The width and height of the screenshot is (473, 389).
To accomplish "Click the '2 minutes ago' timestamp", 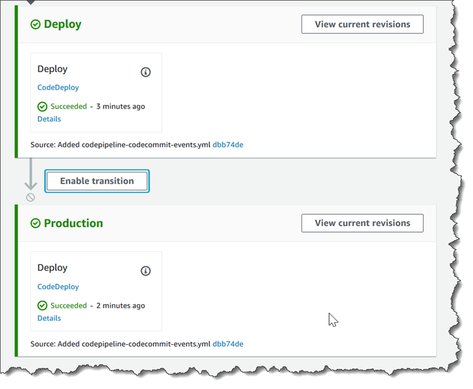I will 121,305.
